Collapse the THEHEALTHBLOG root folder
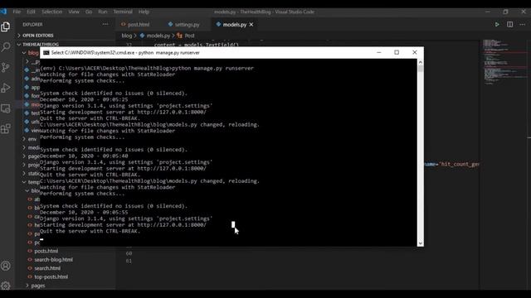This screenshot has height=298, width=531. pos(41,44)
